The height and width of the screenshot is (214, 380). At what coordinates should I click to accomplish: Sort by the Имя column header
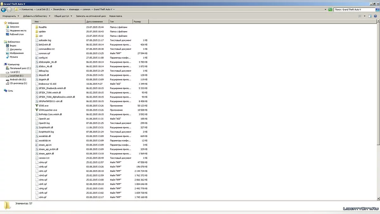point(59,22)
